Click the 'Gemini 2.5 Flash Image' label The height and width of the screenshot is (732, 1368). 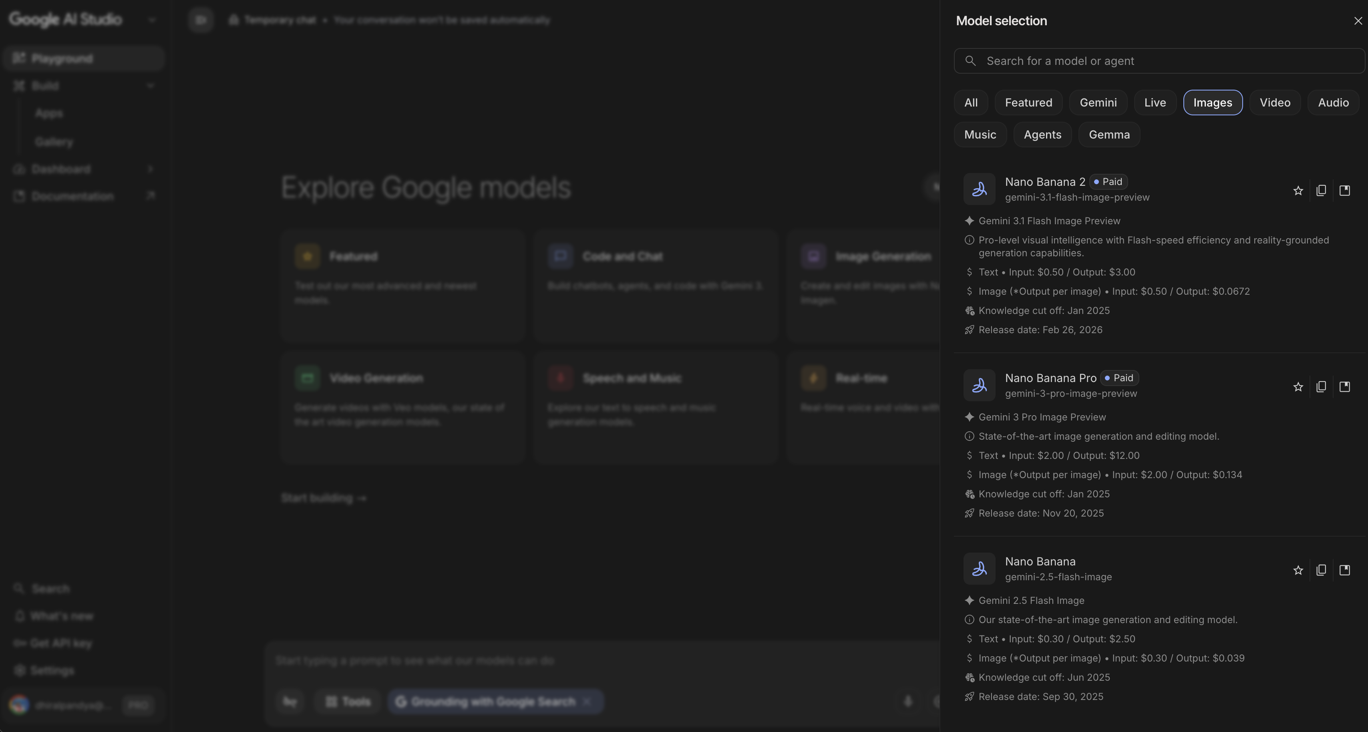(1031, 600)
